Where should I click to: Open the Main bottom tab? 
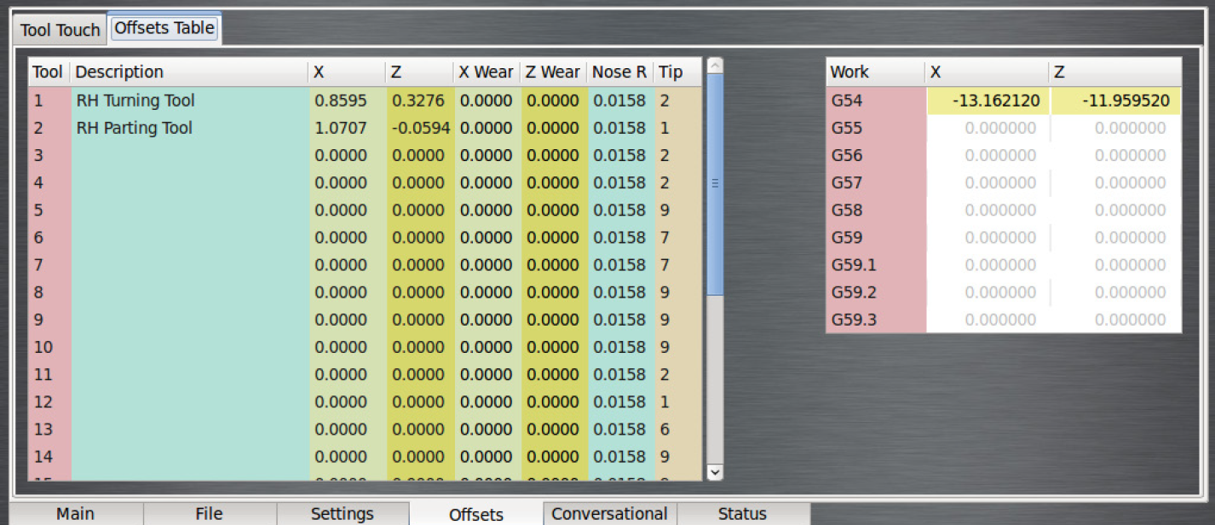click(75, 514)
